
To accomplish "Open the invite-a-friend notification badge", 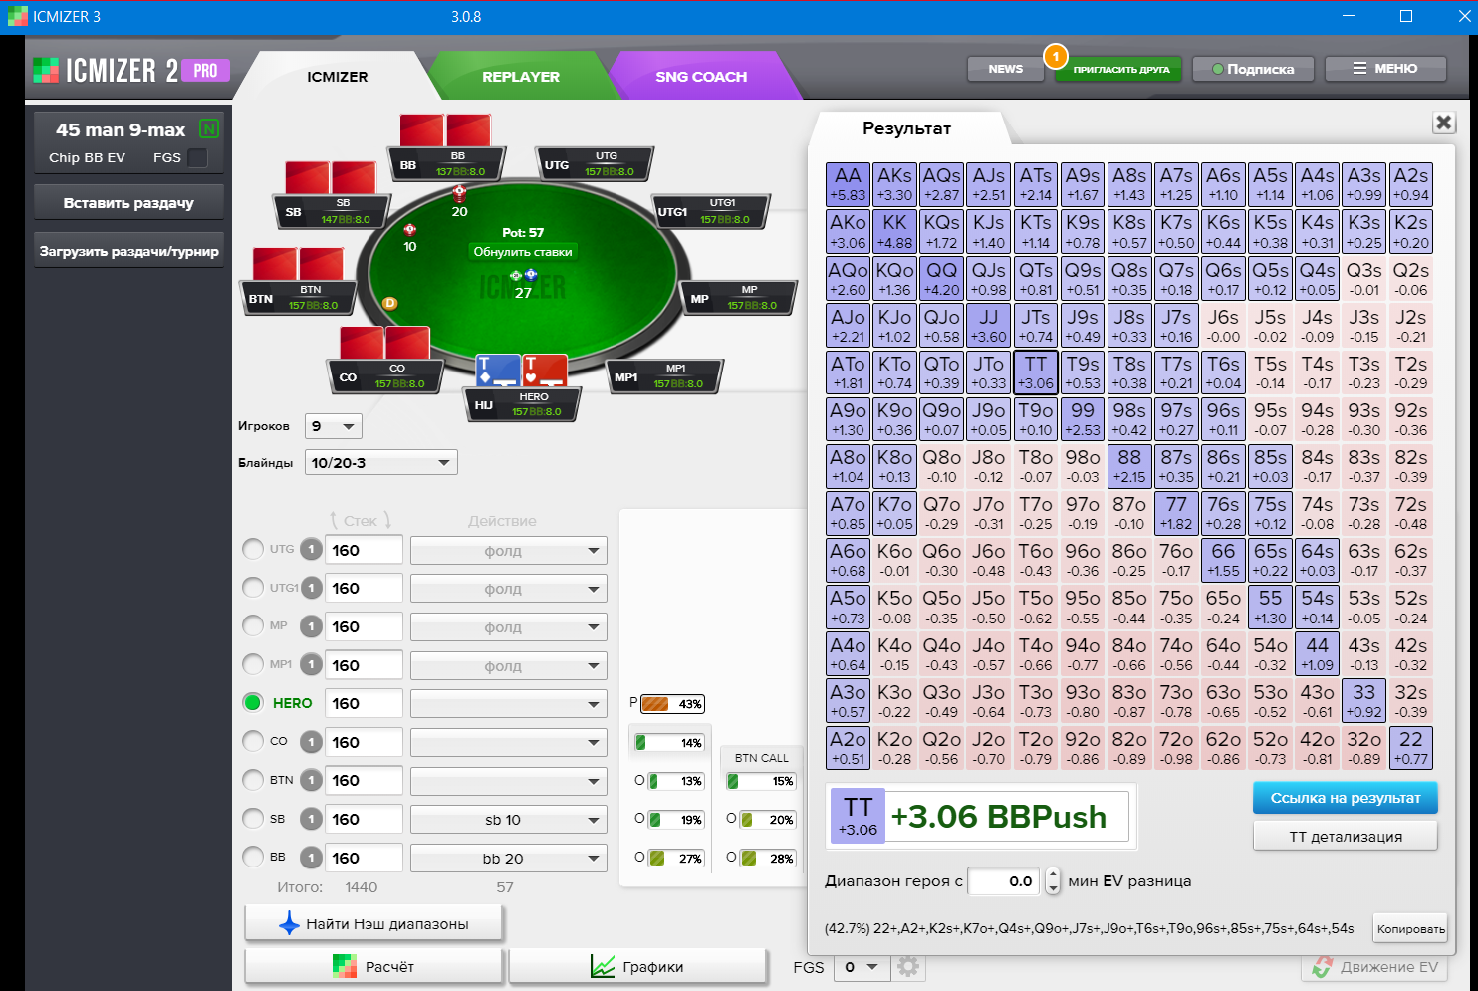I will [x=1056, y=56].
